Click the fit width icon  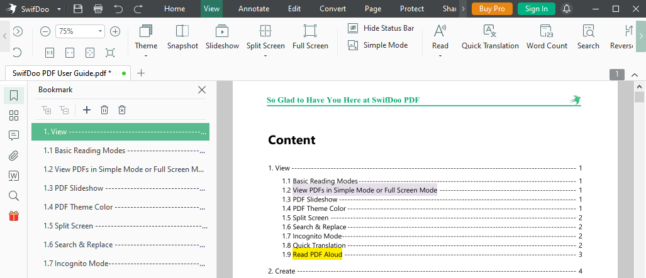[70, 53]
